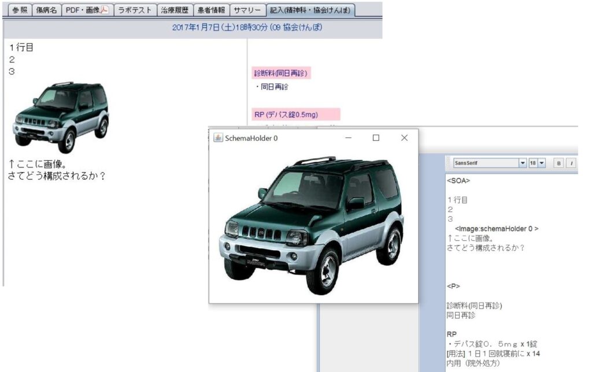Click the ・デパス錠０．５ｍｇ x 1錠 line
Screen dimensions: 592x372
[x=492, y=344]
